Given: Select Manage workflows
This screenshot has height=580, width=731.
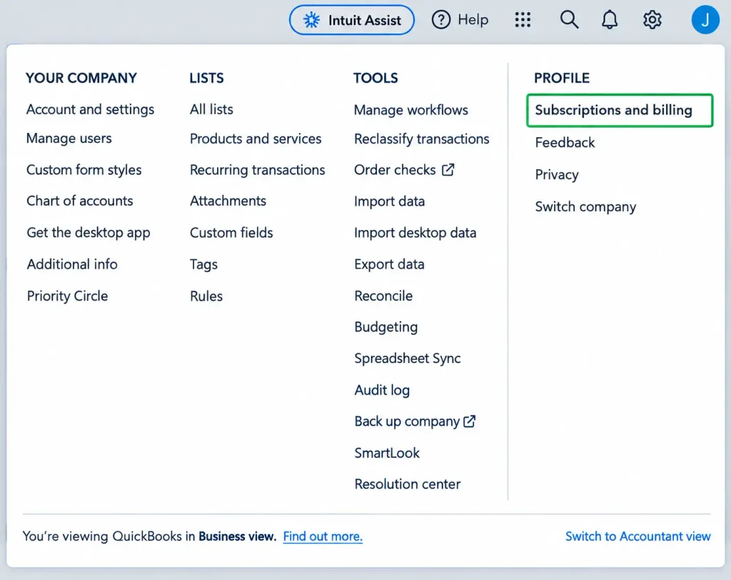Looking at the screenshot, I should click(411, 110).
